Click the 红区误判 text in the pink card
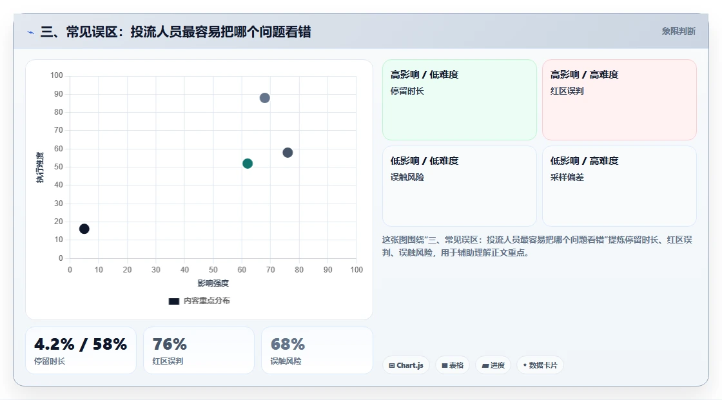Image resolution: width=722 pixels, height=400 pixels. (x=567, y=91)
